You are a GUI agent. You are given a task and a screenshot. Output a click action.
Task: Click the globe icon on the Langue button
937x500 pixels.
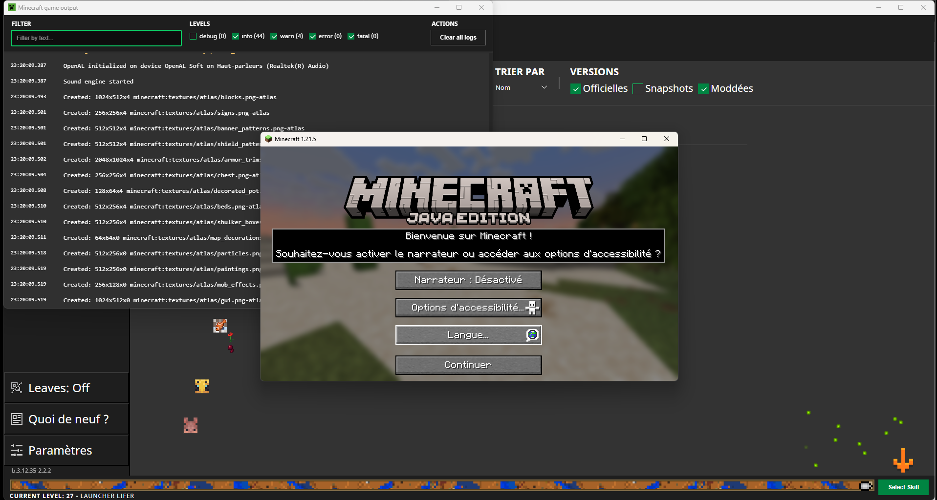coord(532,335)
